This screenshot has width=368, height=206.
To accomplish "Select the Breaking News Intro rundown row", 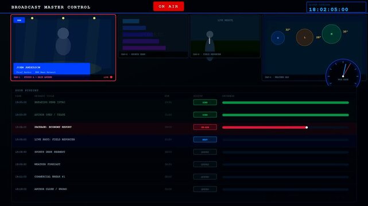I will point(184,102).
